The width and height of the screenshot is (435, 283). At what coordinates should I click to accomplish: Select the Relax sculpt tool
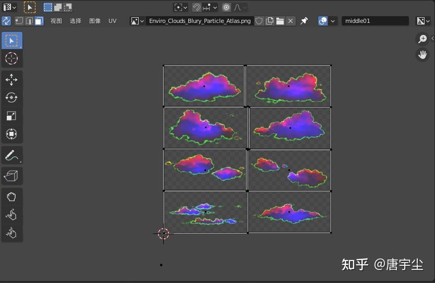(11, 215)
